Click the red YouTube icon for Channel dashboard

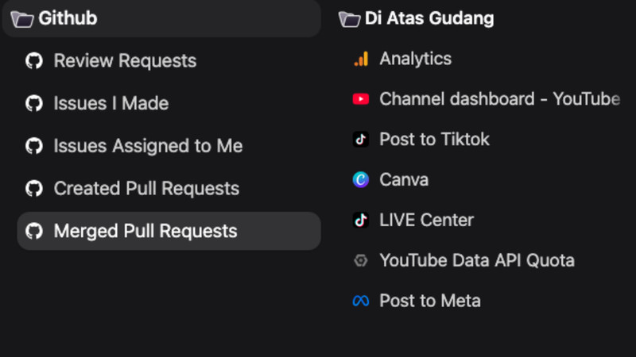tap(361, 99)
